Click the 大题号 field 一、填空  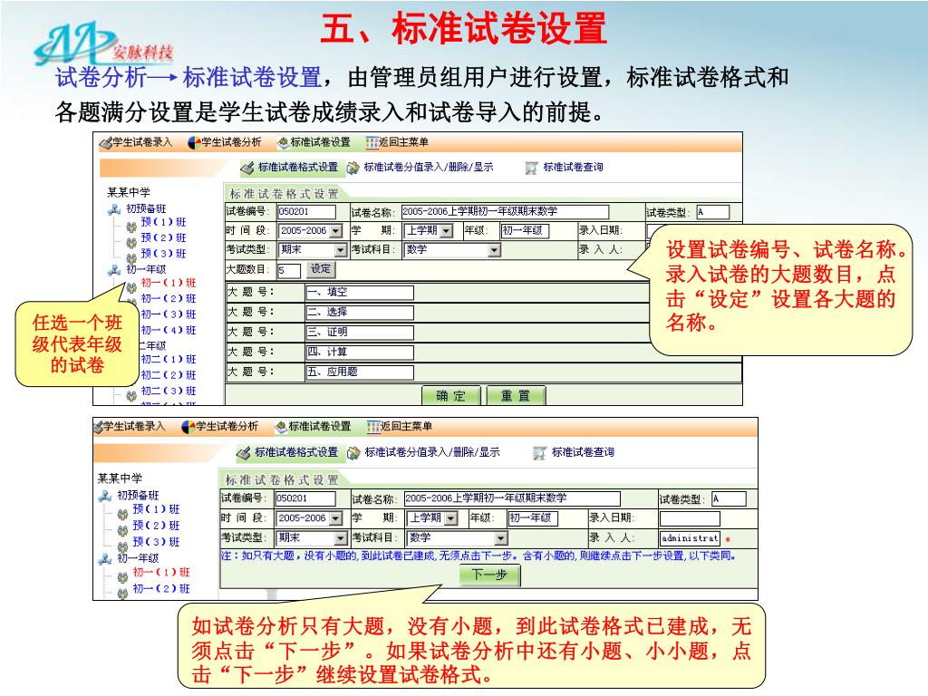pyautogui.click(x=359, y=293)
